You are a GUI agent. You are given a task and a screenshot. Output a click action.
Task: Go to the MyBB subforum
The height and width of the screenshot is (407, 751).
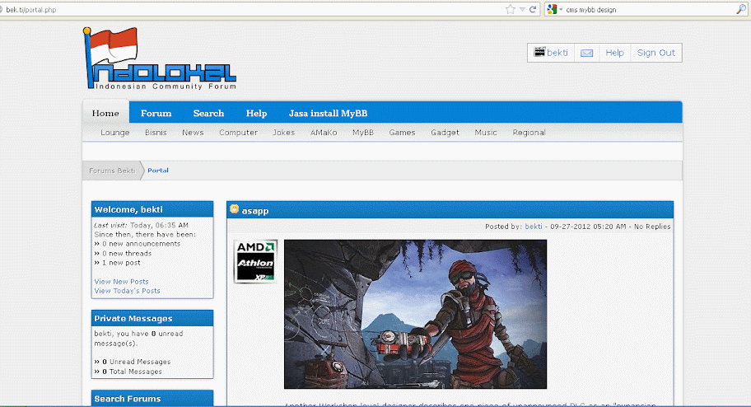[362, 133]
